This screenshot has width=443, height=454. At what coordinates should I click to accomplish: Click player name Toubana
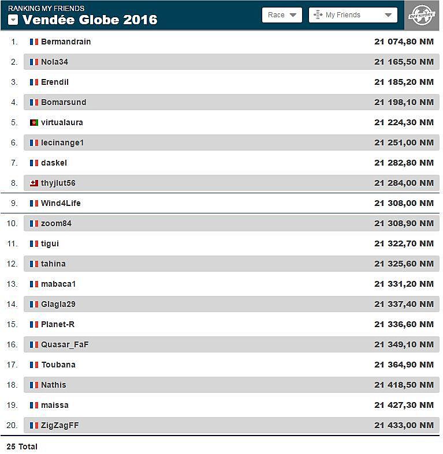coord(58,365)
